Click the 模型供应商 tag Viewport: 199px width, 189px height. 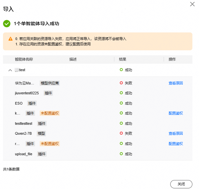tap(50, 83)
